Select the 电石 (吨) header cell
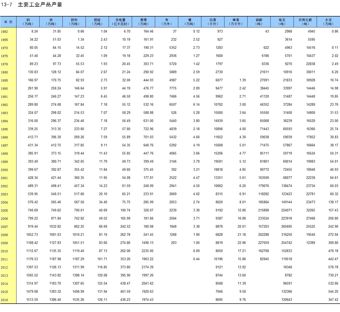 click(282, 22)
